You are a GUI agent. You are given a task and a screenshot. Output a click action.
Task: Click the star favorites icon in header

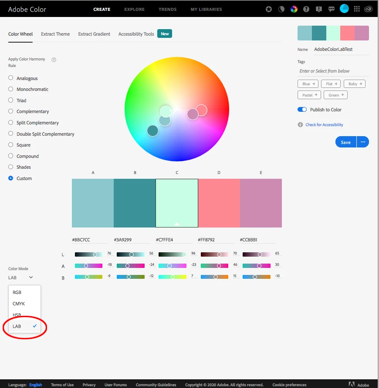pyautogui.click(x=269, y=10)
